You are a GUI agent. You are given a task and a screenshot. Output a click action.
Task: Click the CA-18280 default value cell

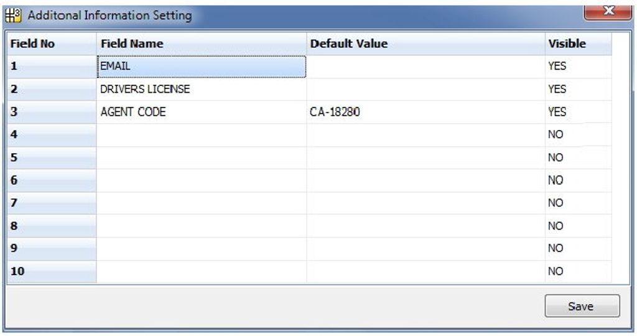[x=425, y=112]
